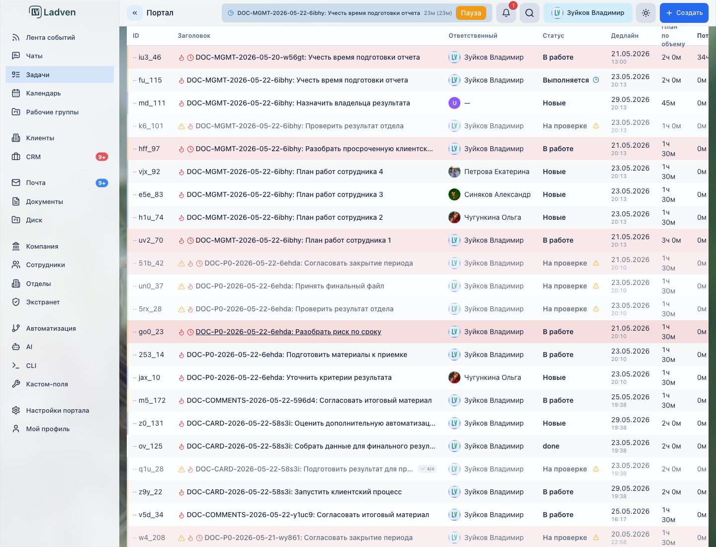The image size is (716, 547).
Task: Open the notifications bell
Action: coord(506,13)
